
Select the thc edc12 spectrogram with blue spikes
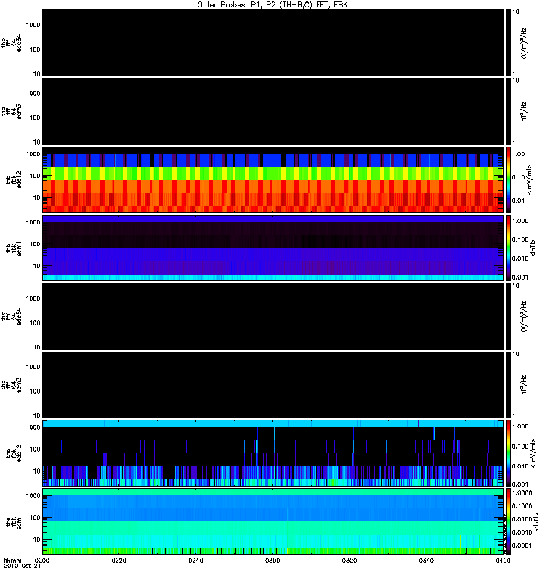(272, 453)
